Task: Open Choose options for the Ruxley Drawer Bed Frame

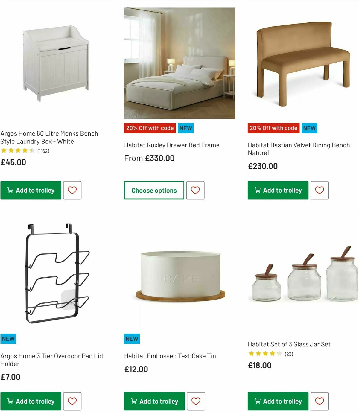Action: 154,190
